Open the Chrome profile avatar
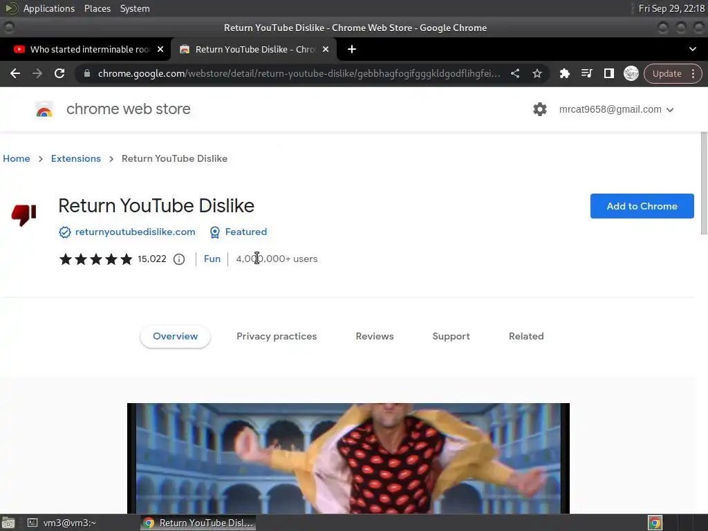The image size is (708, 531). tap(631, 73)
